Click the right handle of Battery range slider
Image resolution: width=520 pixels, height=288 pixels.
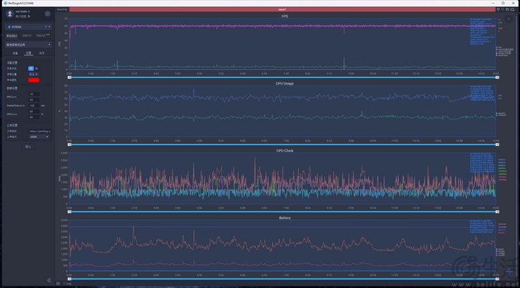click(497, 279)
